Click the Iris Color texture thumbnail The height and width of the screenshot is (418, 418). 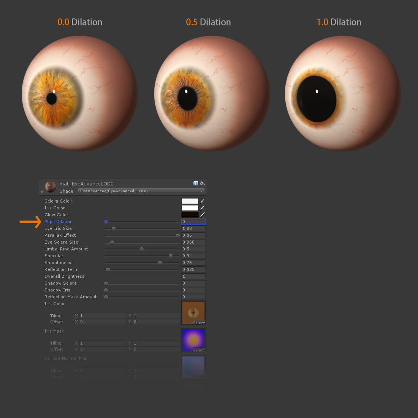point(193,311)
